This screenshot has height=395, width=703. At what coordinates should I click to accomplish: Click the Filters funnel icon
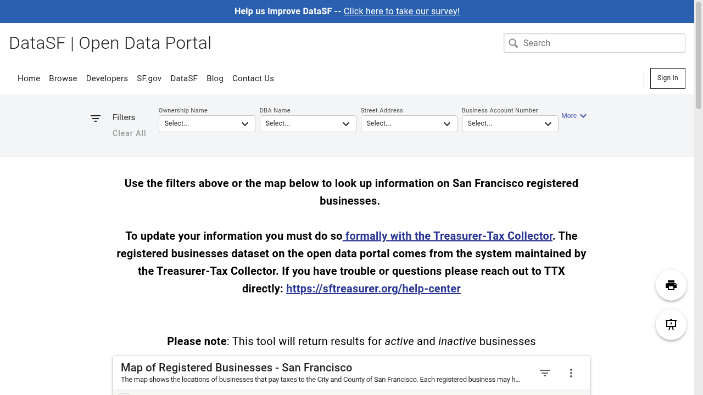click(96, 118)
